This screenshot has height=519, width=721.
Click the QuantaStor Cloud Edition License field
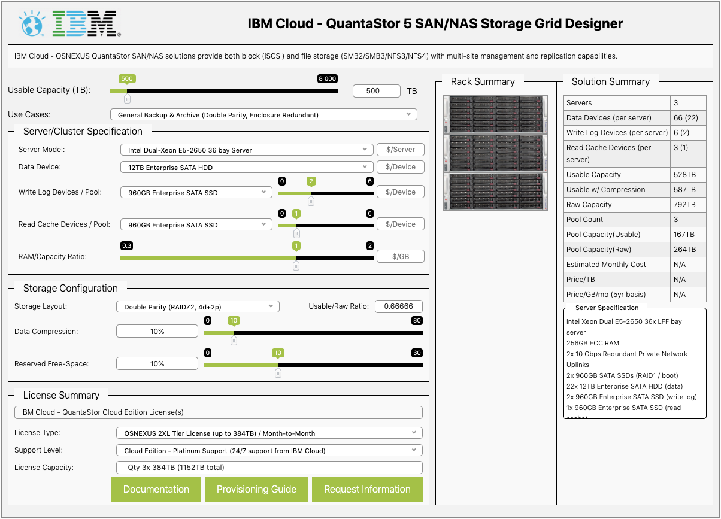pyautogui.click(x=218, y=412)
